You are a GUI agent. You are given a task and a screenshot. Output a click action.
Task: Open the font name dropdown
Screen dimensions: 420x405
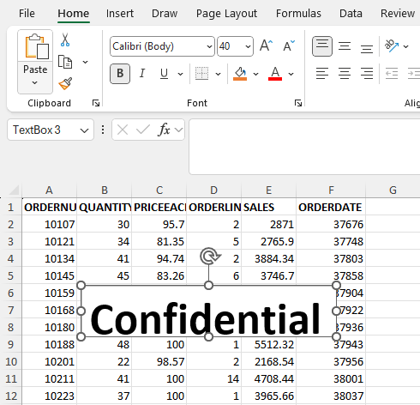point(209,46)
